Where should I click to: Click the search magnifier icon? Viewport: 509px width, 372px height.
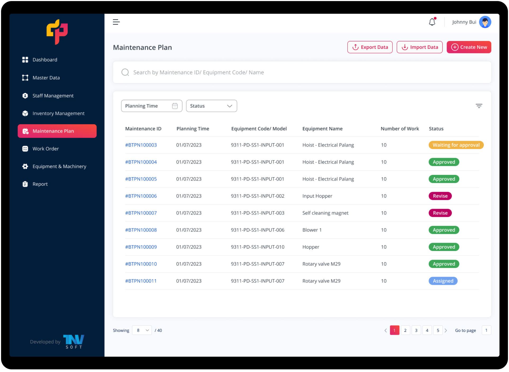(x=125, y=72)
